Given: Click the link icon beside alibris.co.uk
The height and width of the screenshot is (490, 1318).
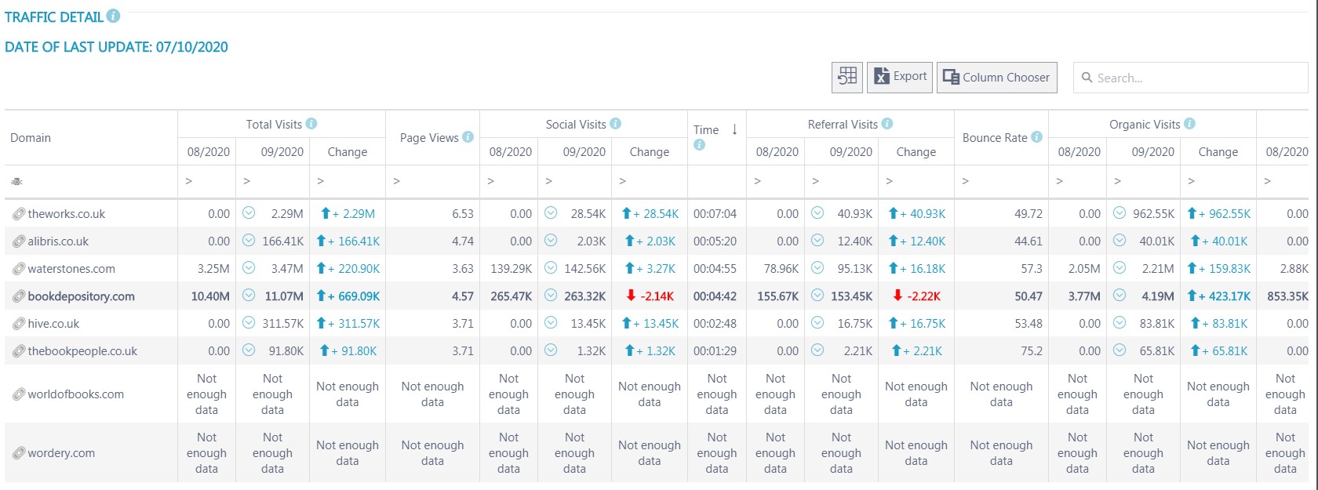Looking at the screenshot, I should click(x=19, y=241).
